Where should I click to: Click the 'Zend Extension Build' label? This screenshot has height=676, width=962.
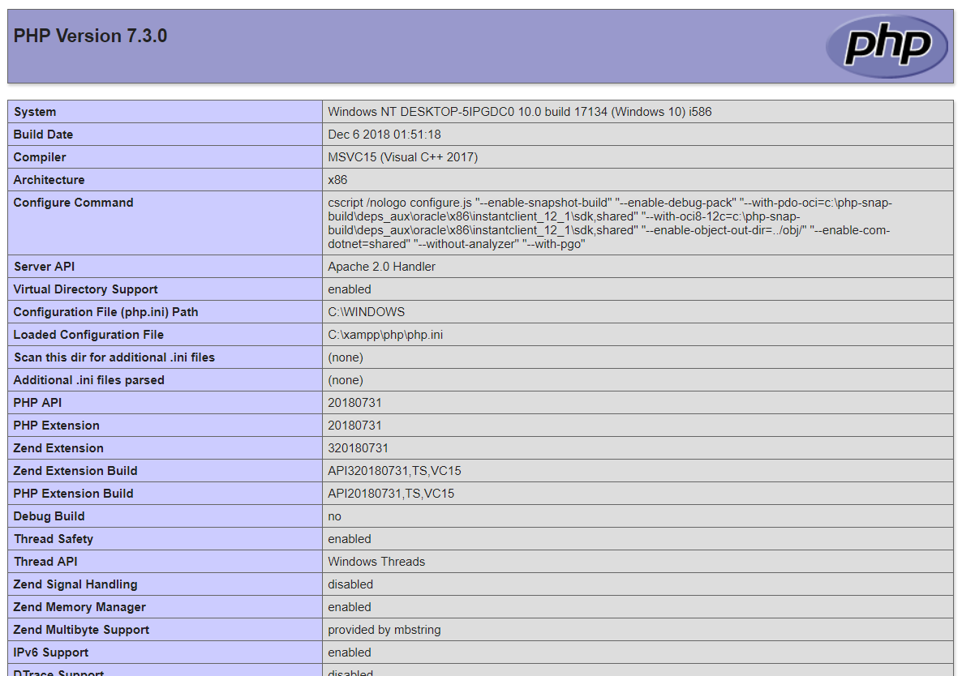pyautogui.click(x=75, y=471)
